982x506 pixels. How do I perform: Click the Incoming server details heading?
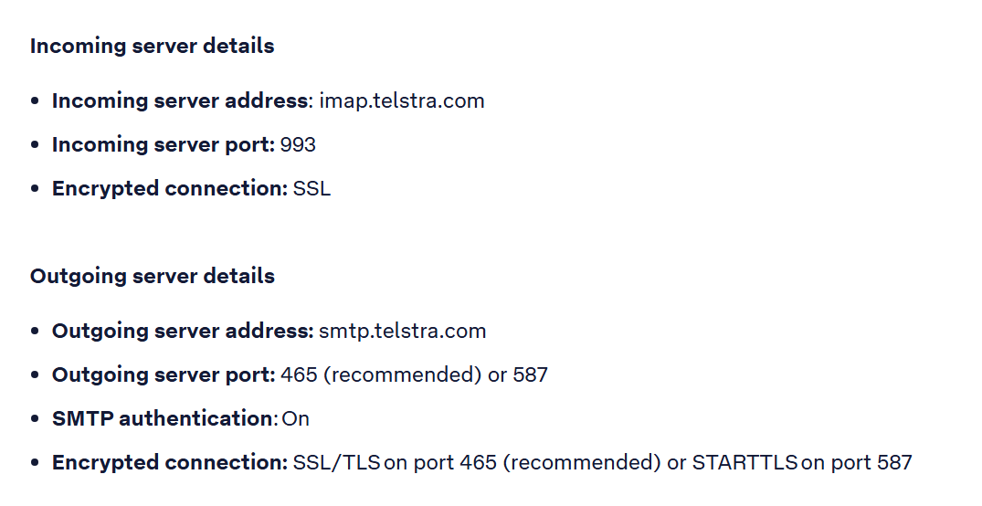tap(153, 47)
